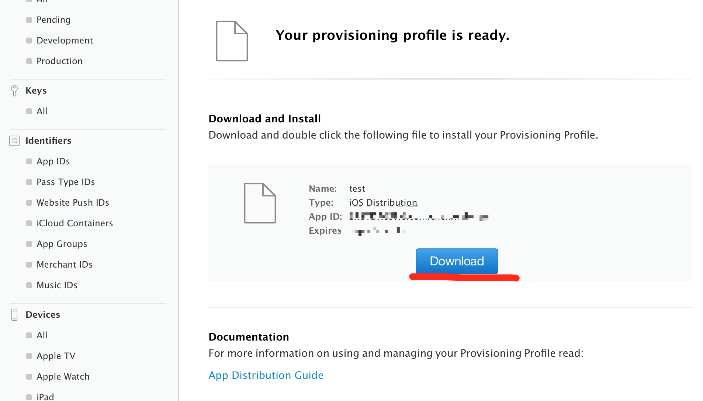Viewport: 703px width, 401px height.
Task: Open Pass Type IDs list
Action: point(66,182)
